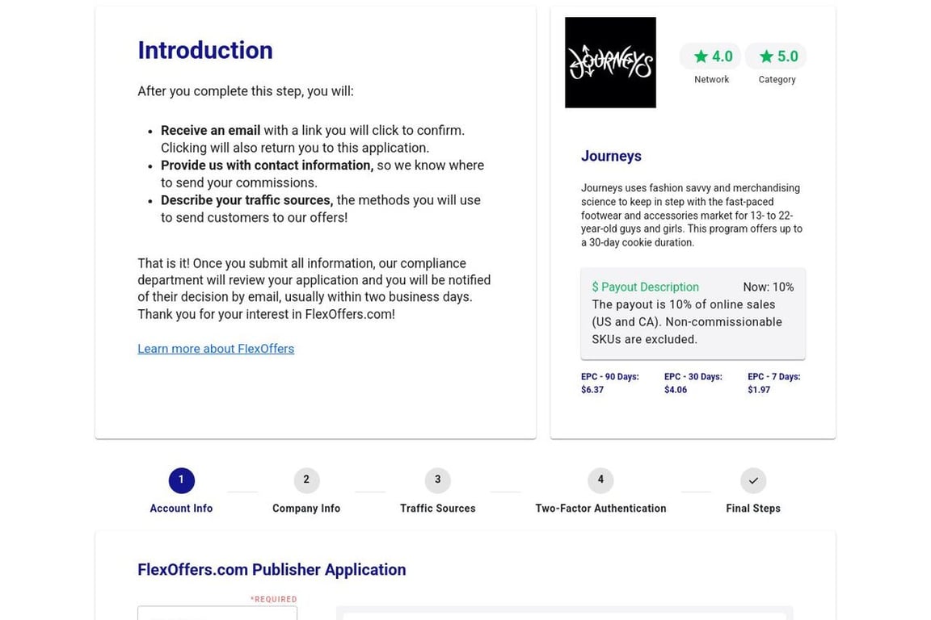The width and height of the screenshot is (931, 620).
Task: Click the EPC - 90 Days value
Action: 592,390
